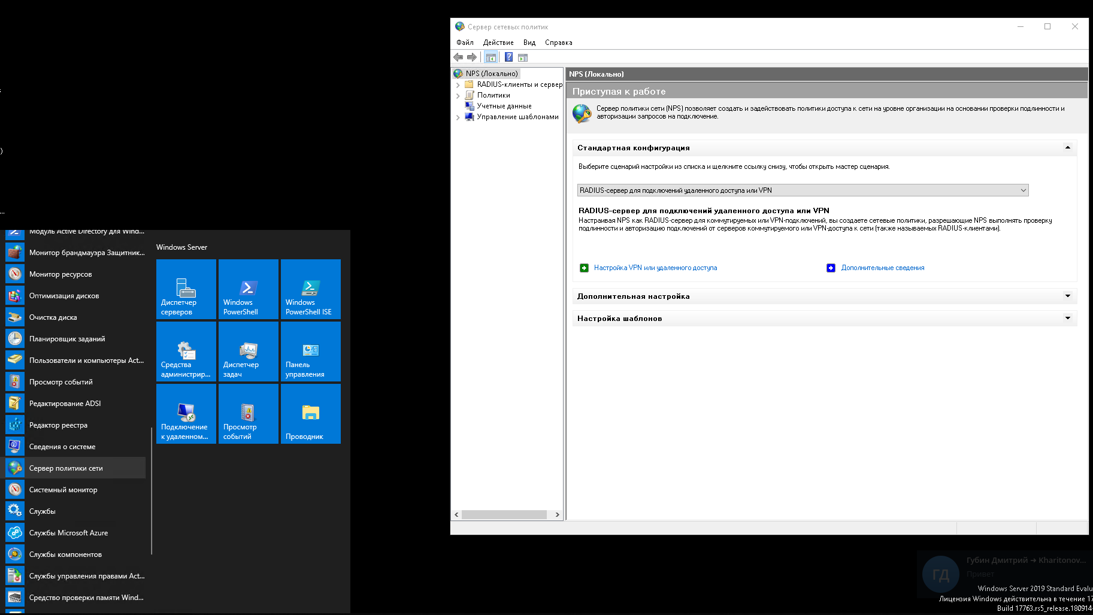This screenshot has height=615, width=1093.
Task: Open the Диспетчер серверов tile
Action: 186,289
